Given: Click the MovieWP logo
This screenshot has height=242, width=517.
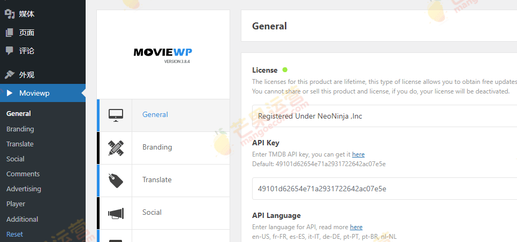Looking at the screenshot, I should [163, 52].
